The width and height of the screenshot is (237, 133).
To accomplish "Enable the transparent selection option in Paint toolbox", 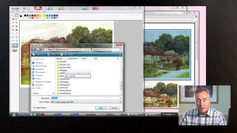I will (15, 50).
